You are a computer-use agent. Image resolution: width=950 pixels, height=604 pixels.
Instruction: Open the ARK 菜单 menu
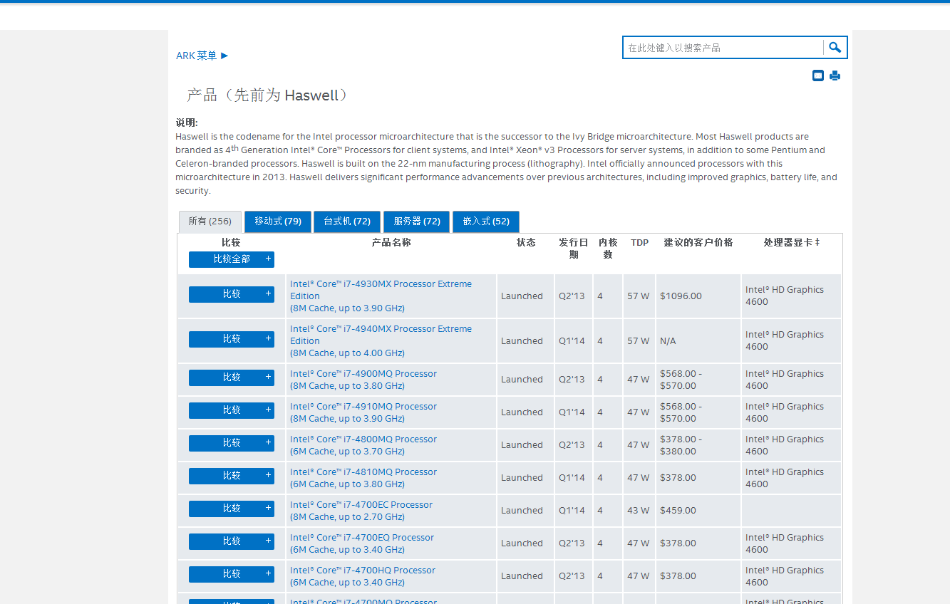[202, 56]
